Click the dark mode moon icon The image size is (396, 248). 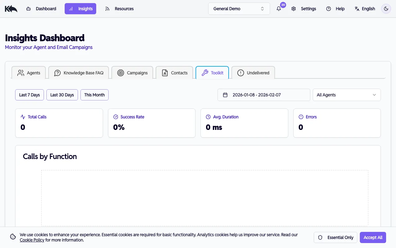click(x=386, y=8)
